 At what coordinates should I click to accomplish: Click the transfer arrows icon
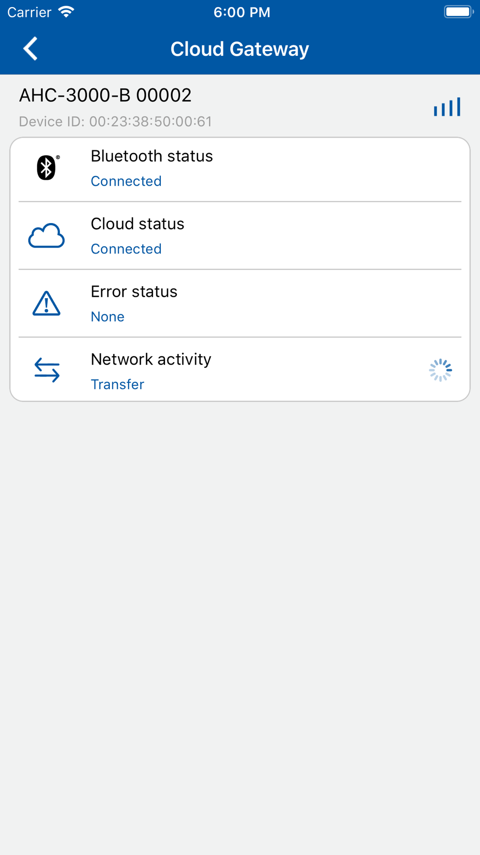(47, 370)
